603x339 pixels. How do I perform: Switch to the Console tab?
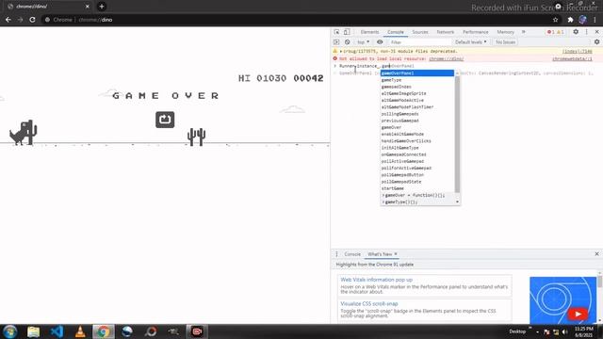[396, 32]
